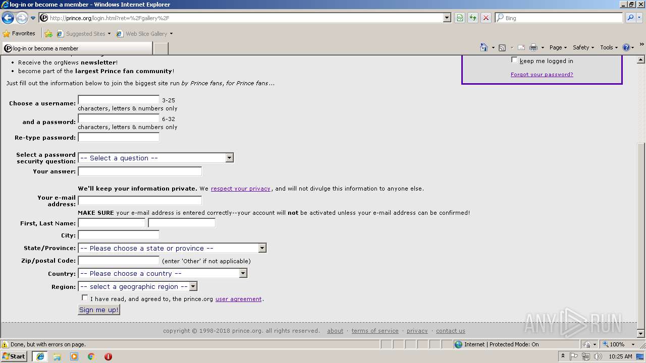Open the geographic Region dropdown

click(x=137, y=286)
